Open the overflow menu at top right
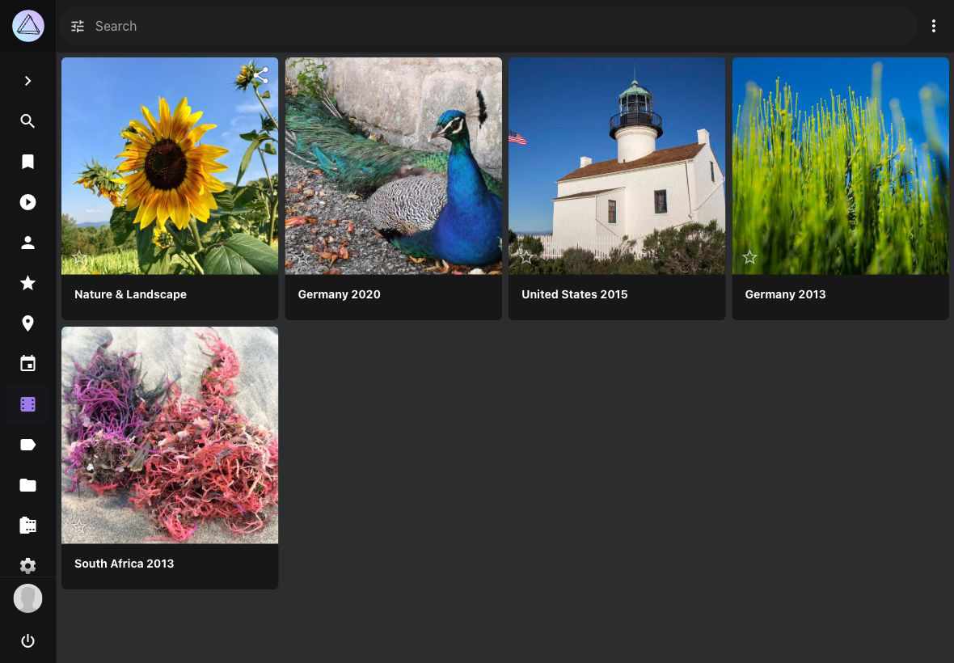This screenshot has height=663, width=954. [934, 26]
